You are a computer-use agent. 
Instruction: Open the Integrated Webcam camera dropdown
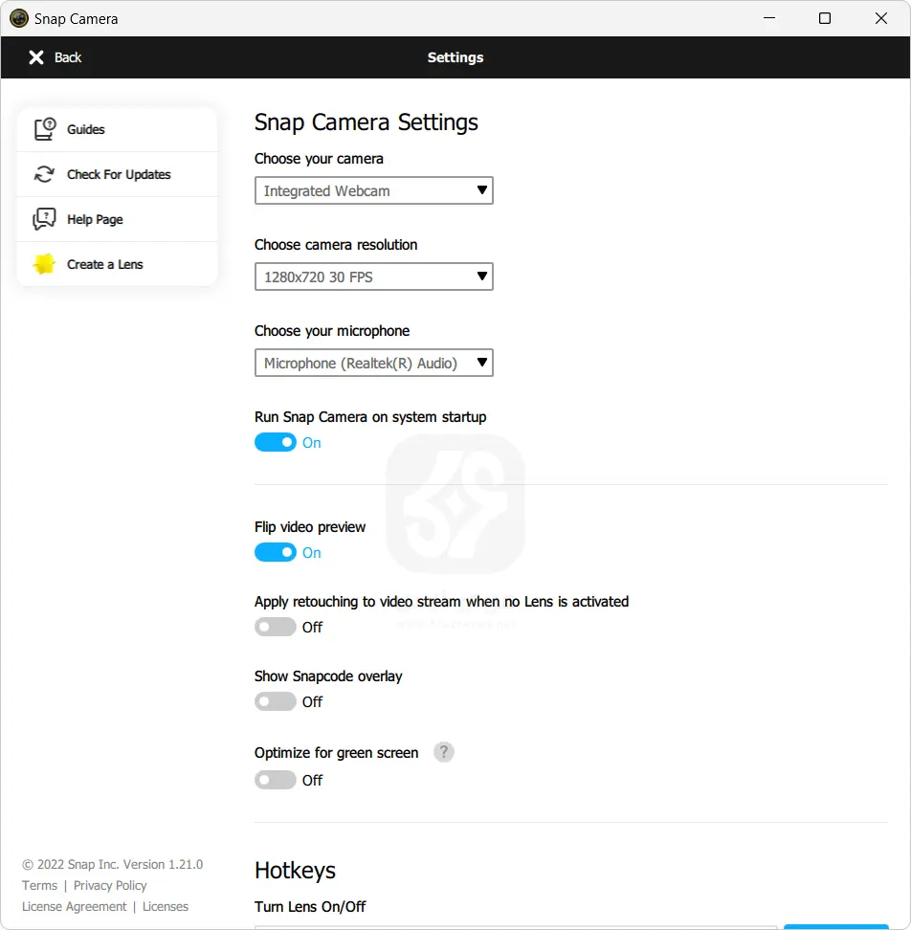tap(373, 190)
